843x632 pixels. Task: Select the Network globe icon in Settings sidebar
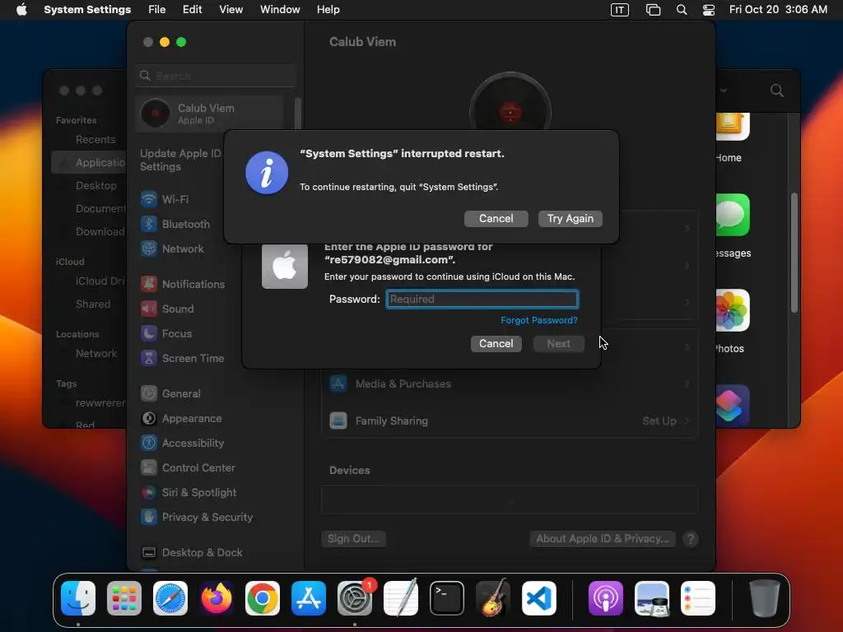[149, 249]
